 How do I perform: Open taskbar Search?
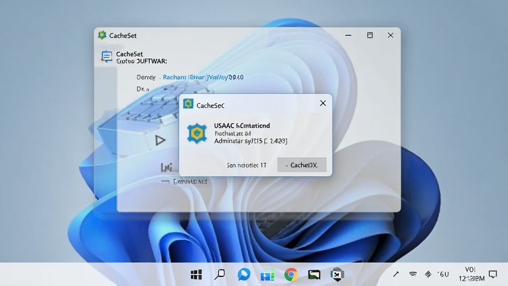[x=220, y=275]
